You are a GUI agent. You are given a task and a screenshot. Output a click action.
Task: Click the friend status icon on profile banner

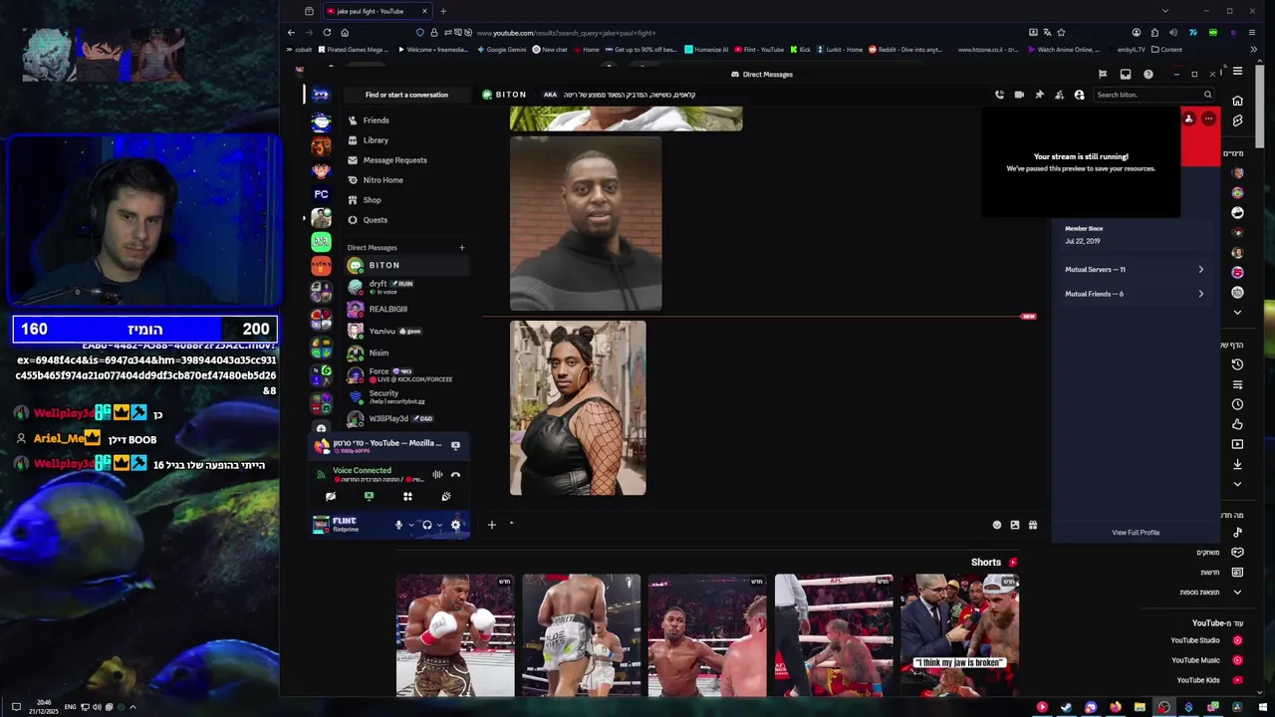tap(1188, 119)
